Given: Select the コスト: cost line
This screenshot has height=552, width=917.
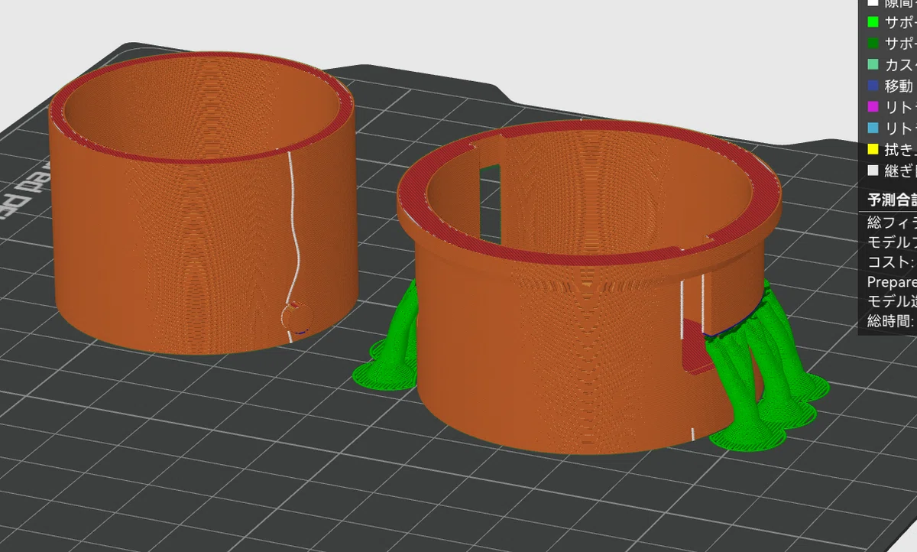Looking at the screenshot, I should pos(892,261).
